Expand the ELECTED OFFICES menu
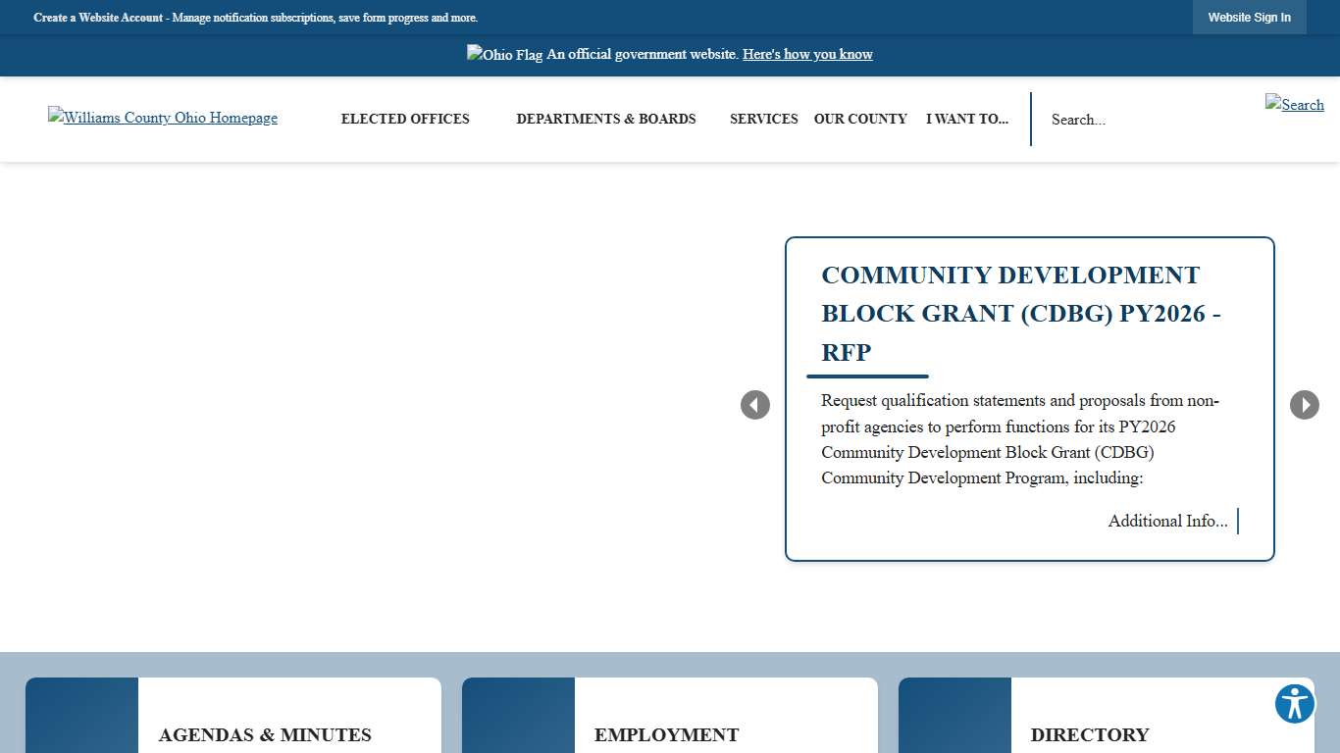Image resolution: width=1340 pixels, height=753 pixels. click(x=404, y=119)
